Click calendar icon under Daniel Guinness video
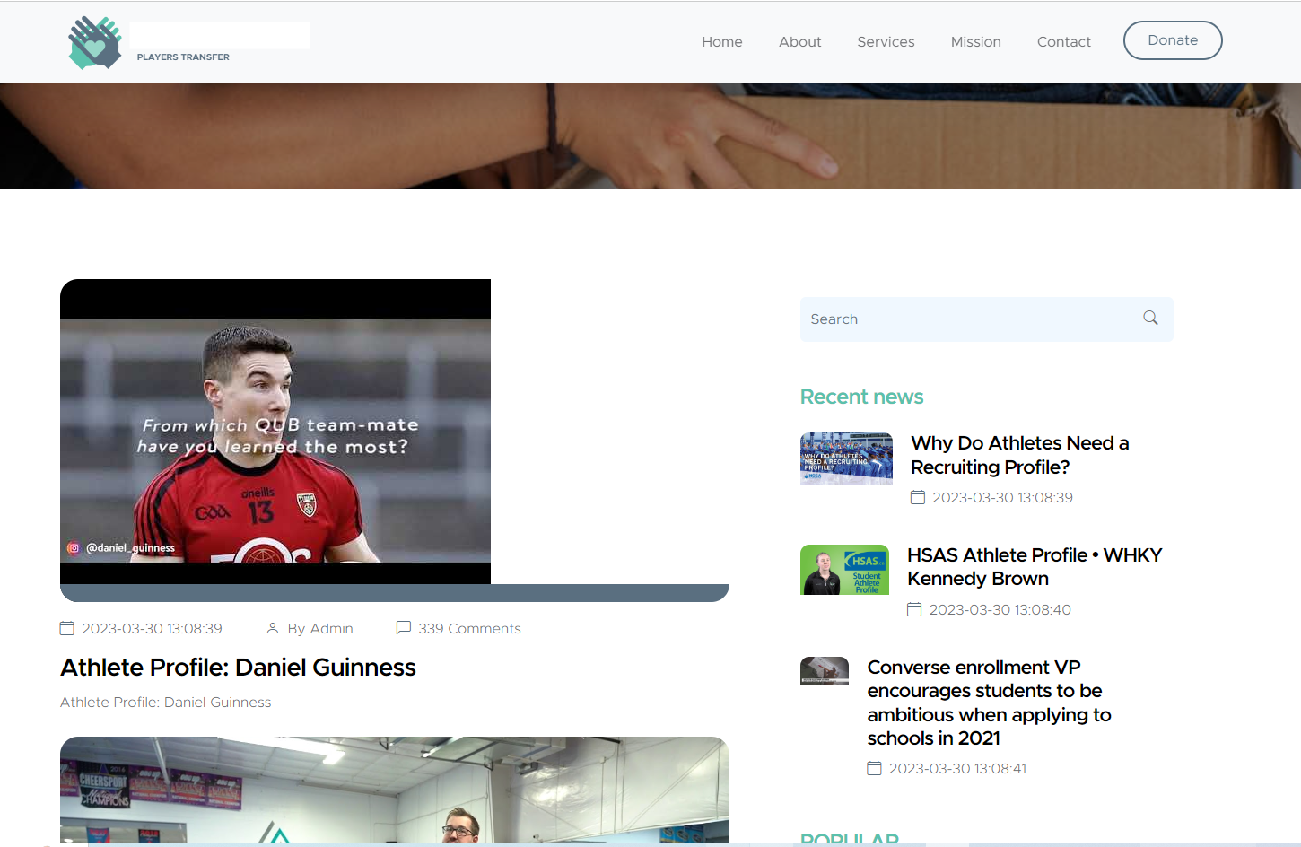This screenshot has height=847, width=1301. point(67,628)
